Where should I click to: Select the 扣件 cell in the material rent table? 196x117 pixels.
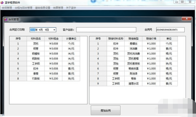pos(36,69)
